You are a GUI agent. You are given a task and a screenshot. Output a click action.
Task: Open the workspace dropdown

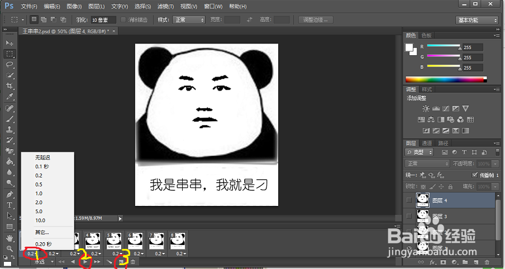point(477,20)
